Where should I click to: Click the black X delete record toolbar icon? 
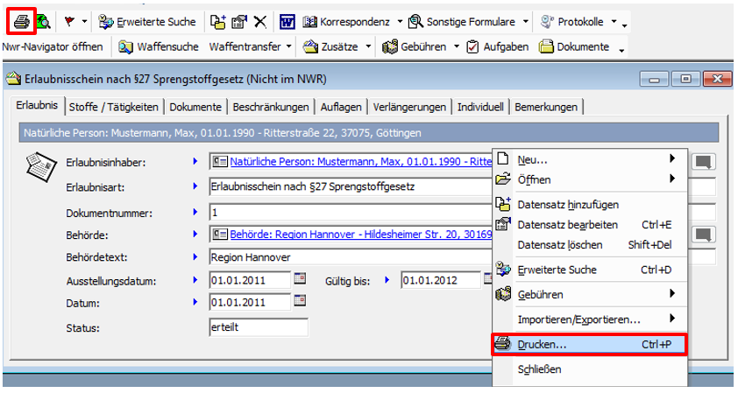point(260,20)
